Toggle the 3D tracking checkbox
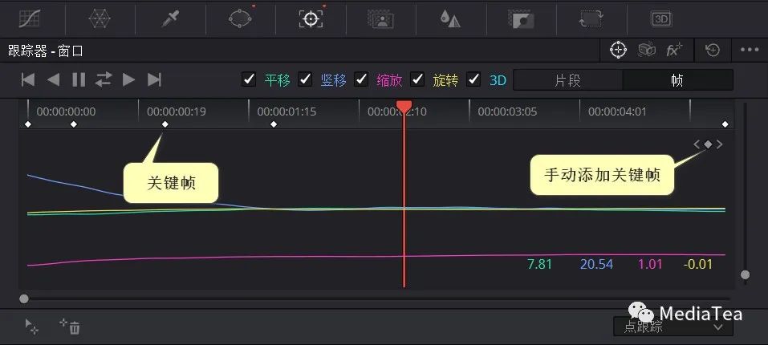768x345 pixels. coord(473,79)
